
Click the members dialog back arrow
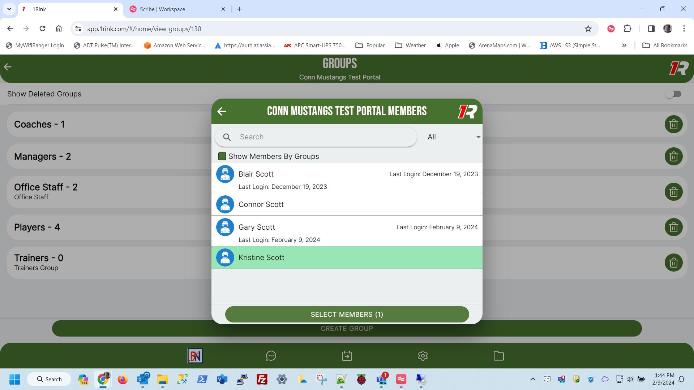pos(222,112)
